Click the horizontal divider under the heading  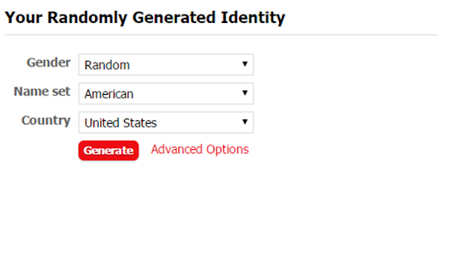click(221, 35)
